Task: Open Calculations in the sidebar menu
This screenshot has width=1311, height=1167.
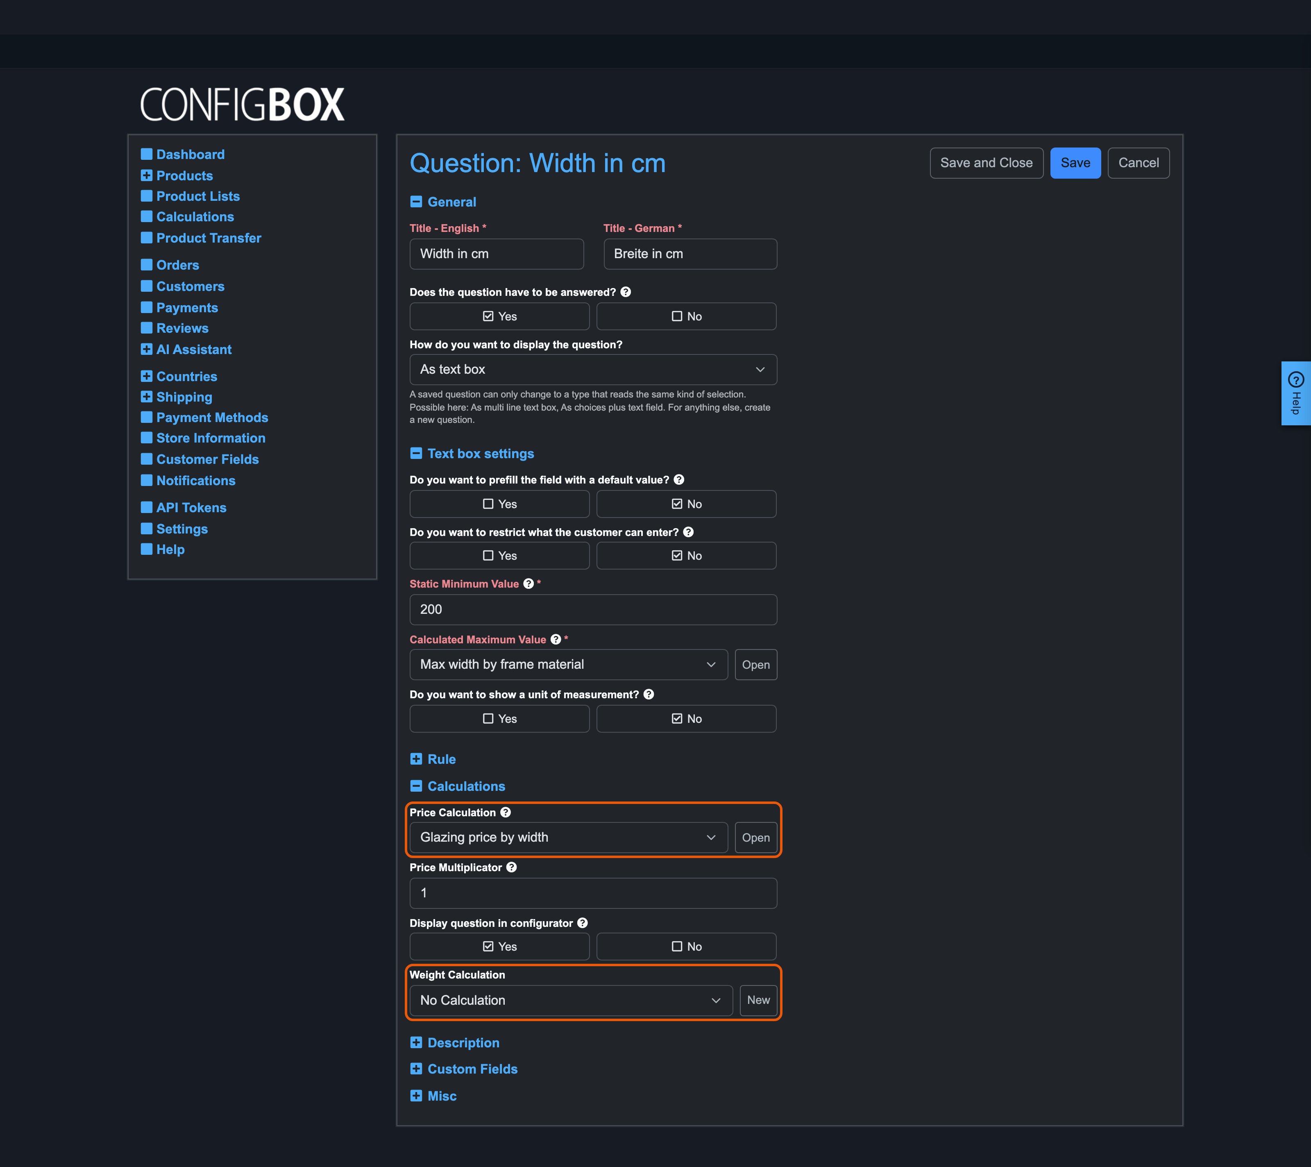Action: coord(195,217)
